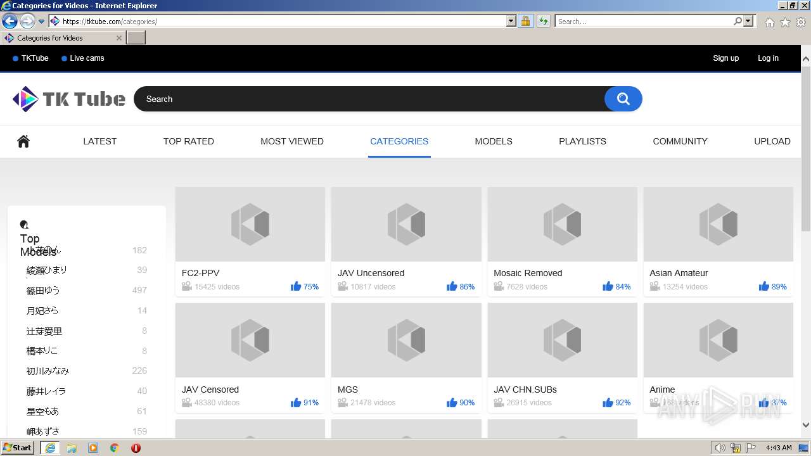Click the thumbs-up icon showing 92%

pyautogui.click(x=608, y=402)
